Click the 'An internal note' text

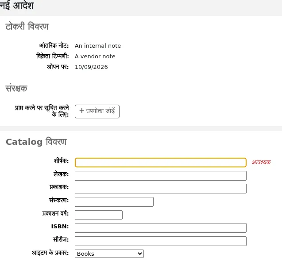[x=98, y=46]
